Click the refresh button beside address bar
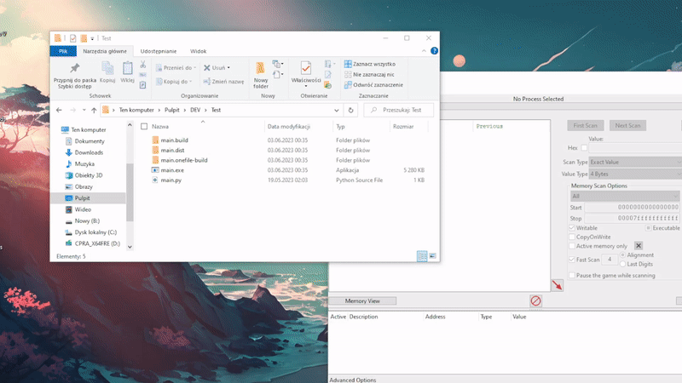Screen dimensions: 682x383 tap(350, 110)
